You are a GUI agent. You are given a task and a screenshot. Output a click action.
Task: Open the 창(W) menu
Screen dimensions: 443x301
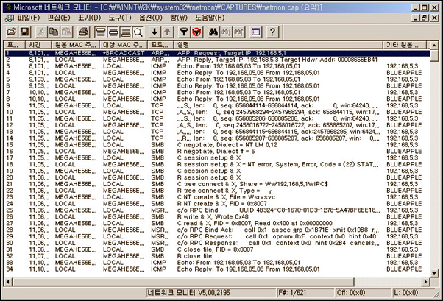(x=179, y=18)
